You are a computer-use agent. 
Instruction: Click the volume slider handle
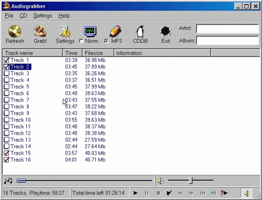coord(191,181)
